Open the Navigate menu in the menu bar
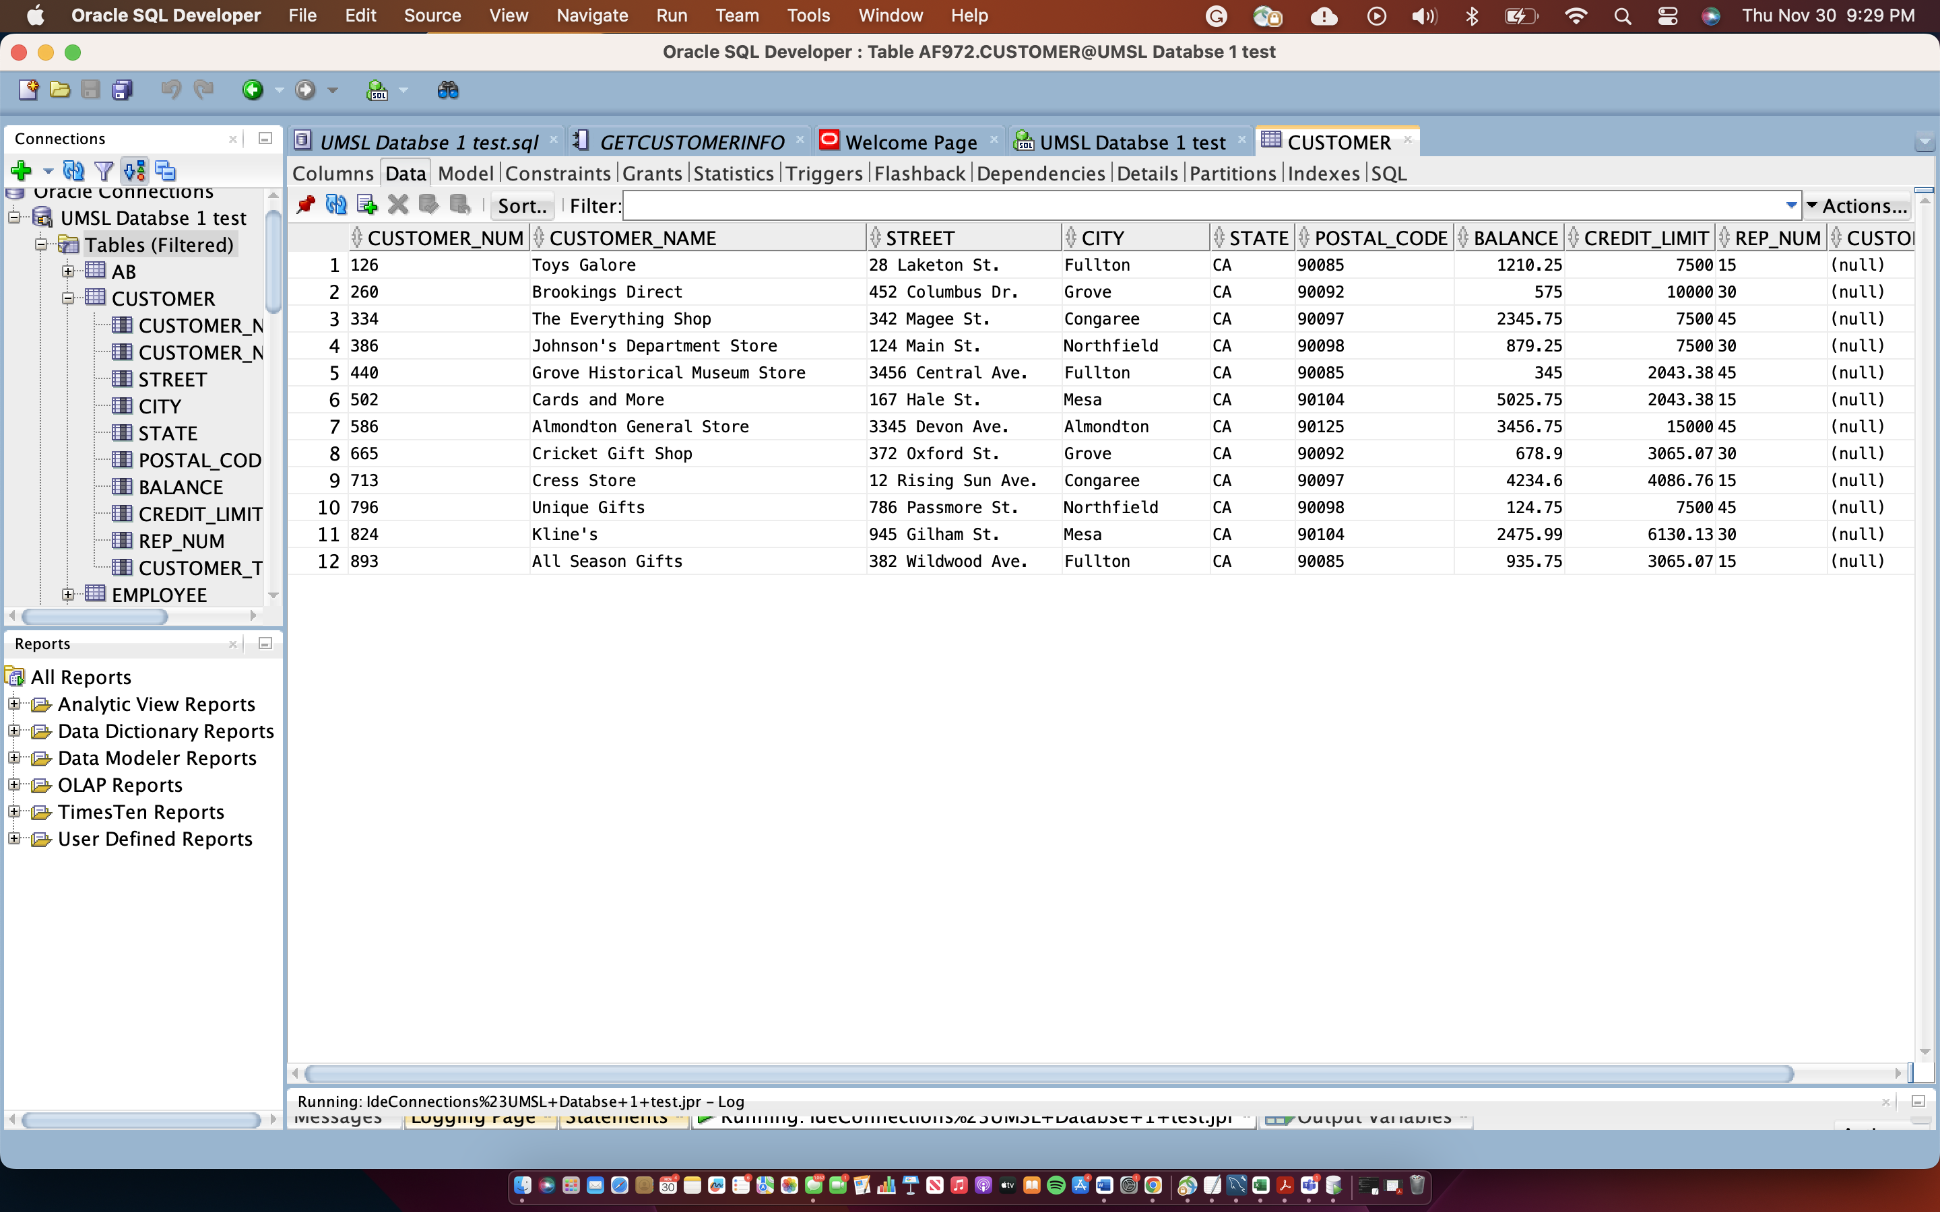The image size is (1940, 1212). (591, 15)
